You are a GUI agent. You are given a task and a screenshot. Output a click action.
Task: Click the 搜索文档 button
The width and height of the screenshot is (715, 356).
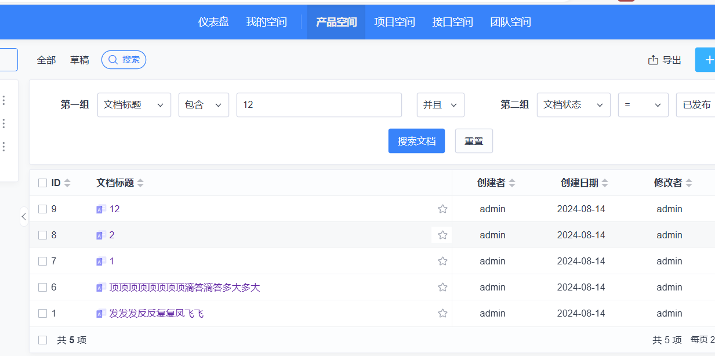pyautogui.click(x=416, y=141)
